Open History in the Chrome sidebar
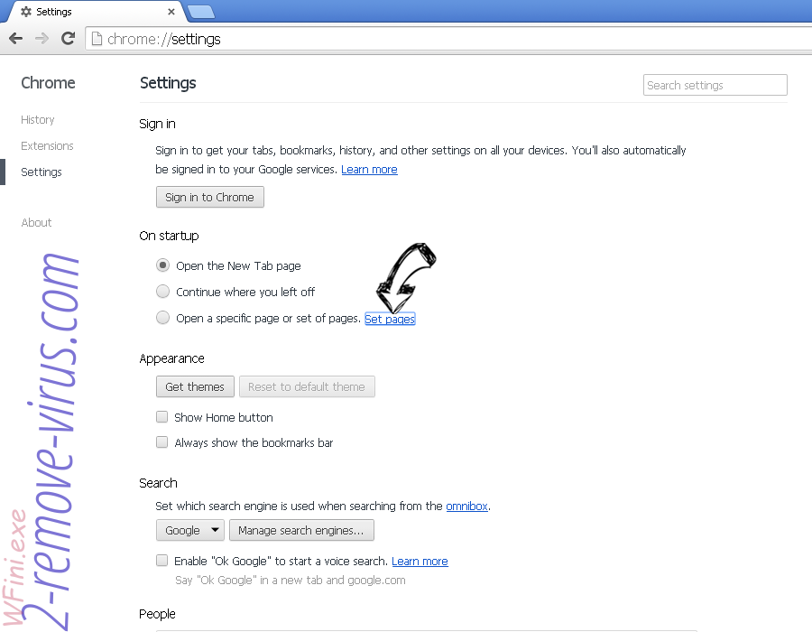Image resolution: width=812 pixels, height=632 pixels. 37,120
